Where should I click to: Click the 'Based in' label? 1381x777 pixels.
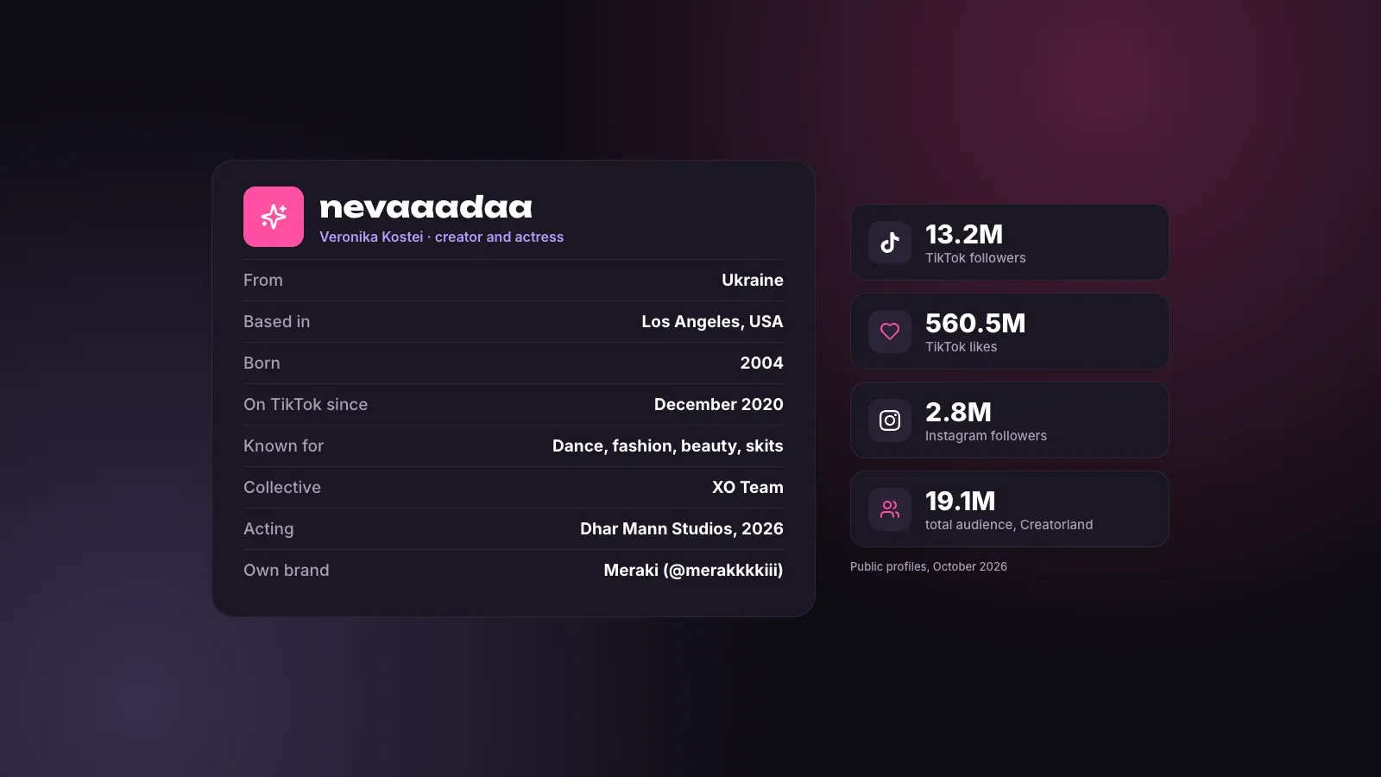tap(276, 321)
